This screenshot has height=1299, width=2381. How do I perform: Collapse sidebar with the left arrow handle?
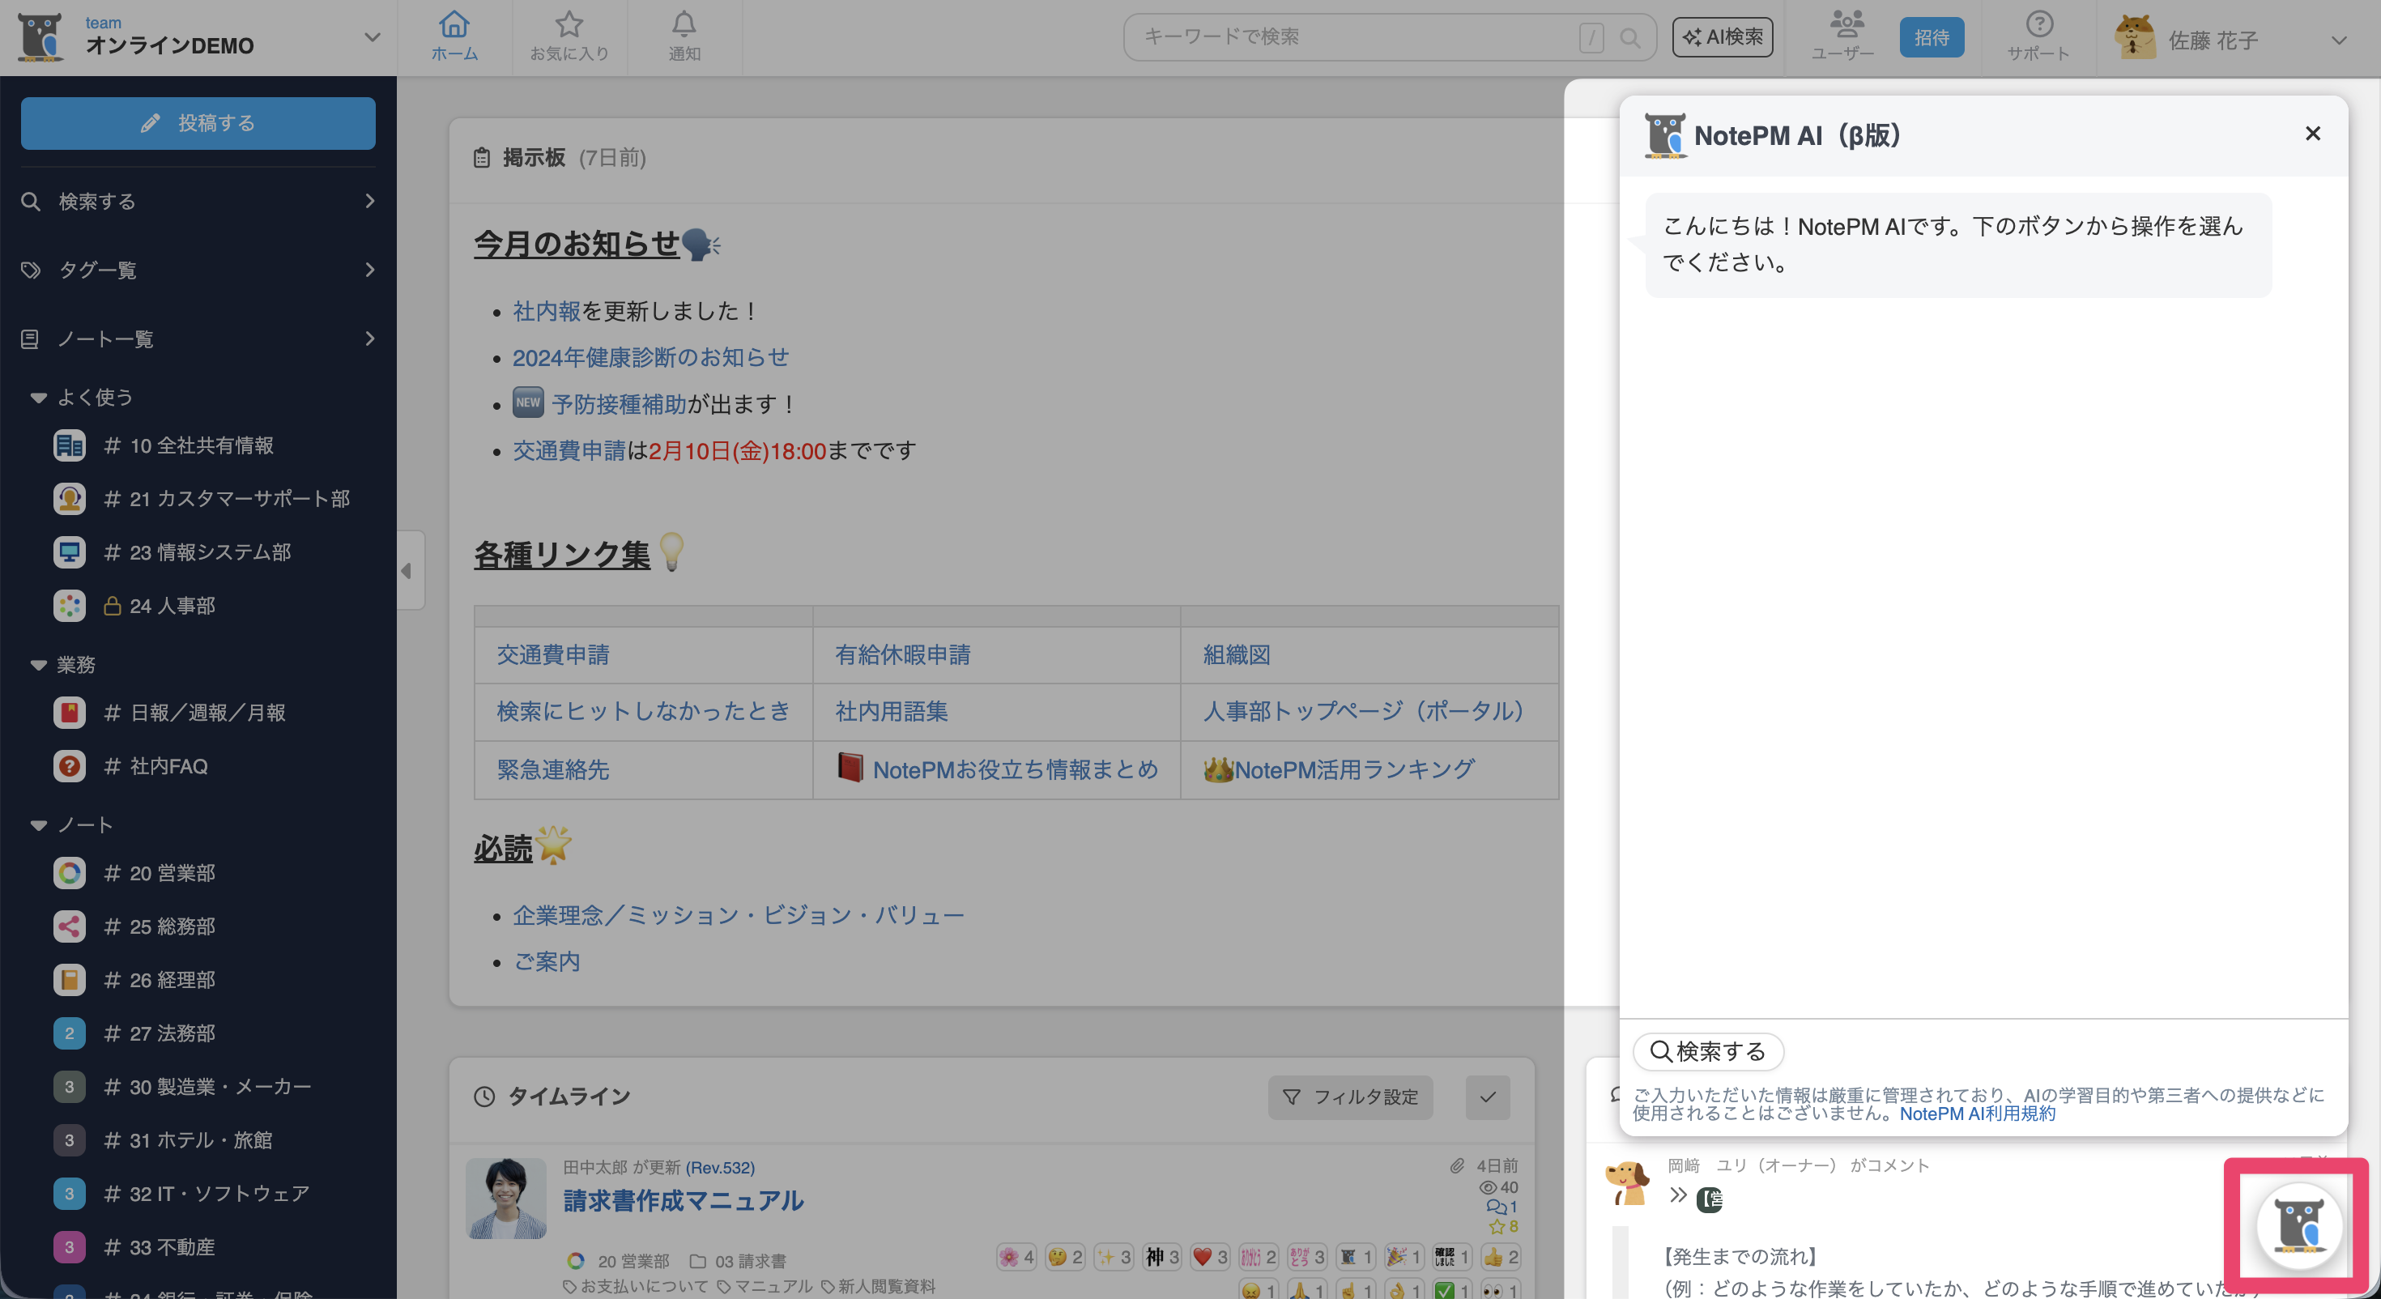coord(407,570)
